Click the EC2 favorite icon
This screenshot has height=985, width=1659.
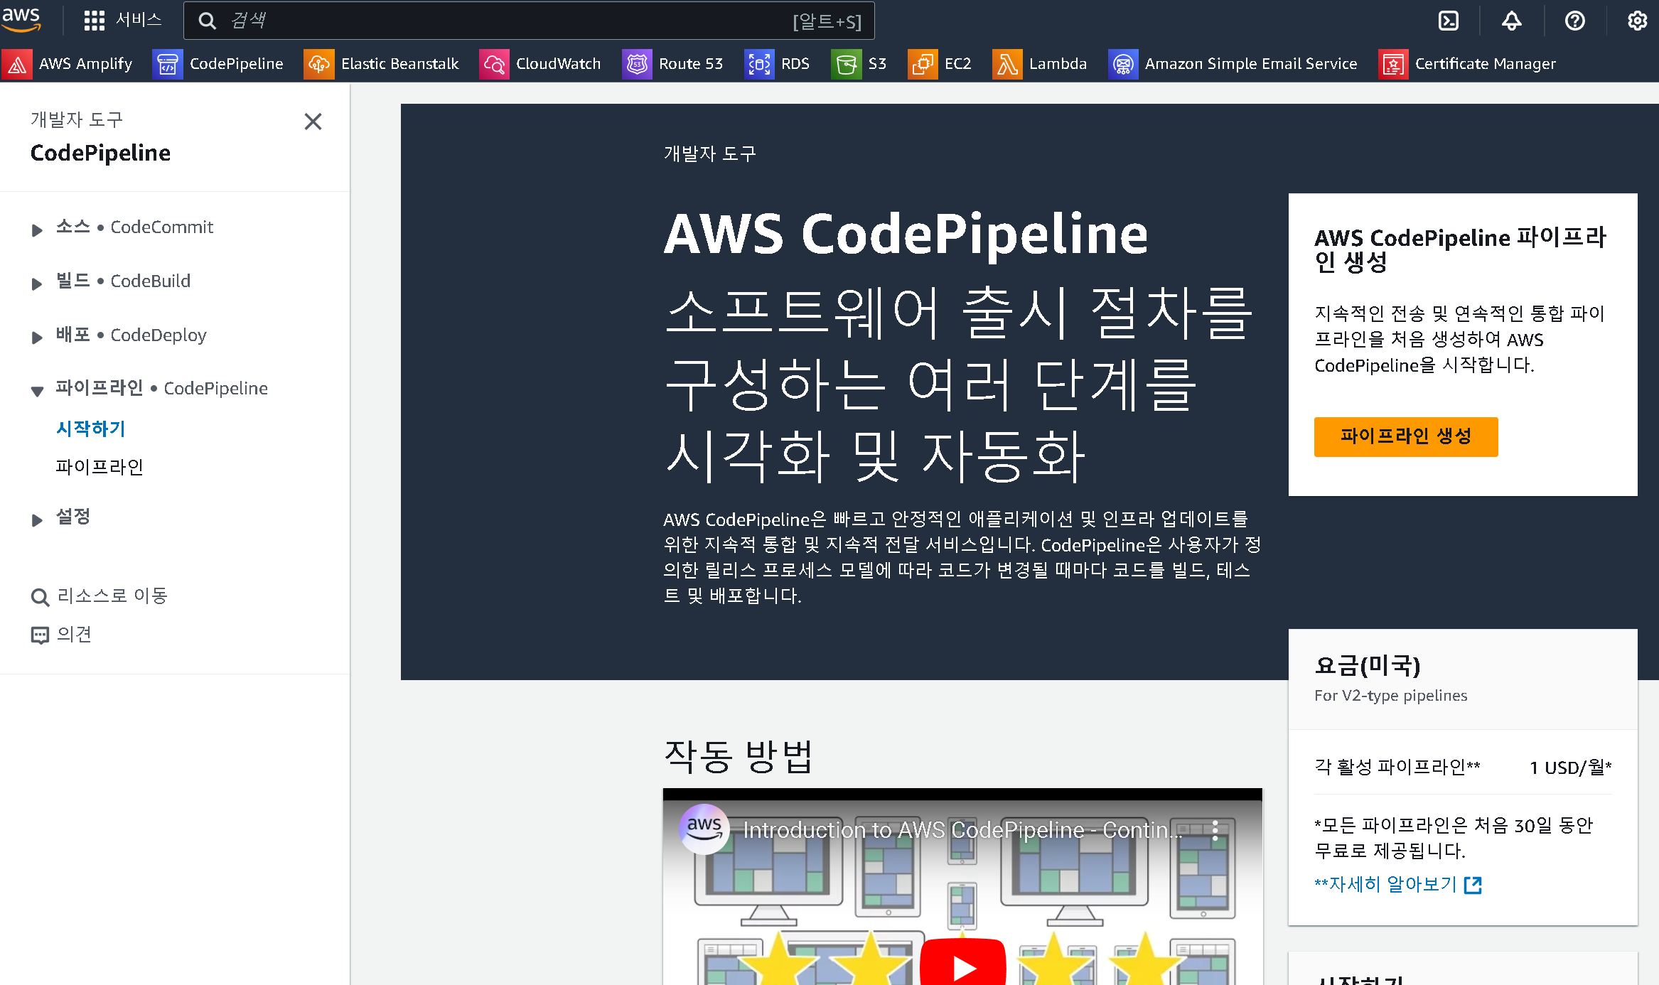point(923,64)
